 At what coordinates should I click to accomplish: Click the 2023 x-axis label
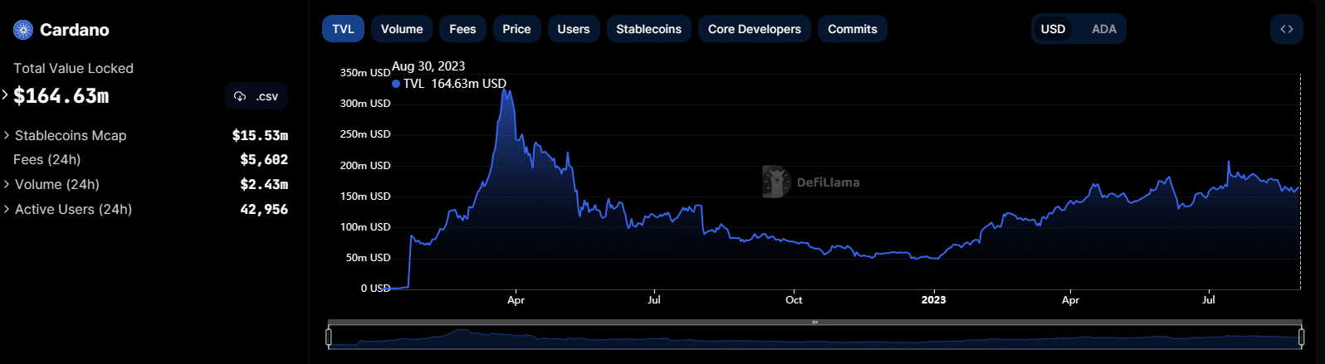pos(933,300)
